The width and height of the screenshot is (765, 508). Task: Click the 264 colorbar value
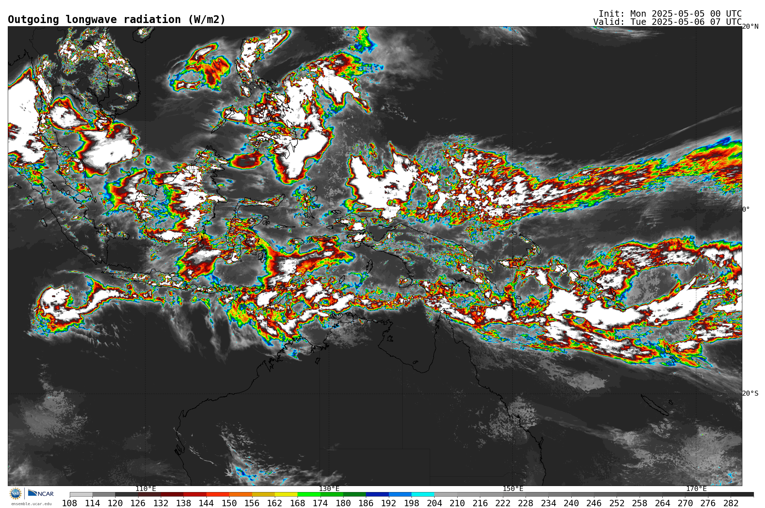[662, 503]
